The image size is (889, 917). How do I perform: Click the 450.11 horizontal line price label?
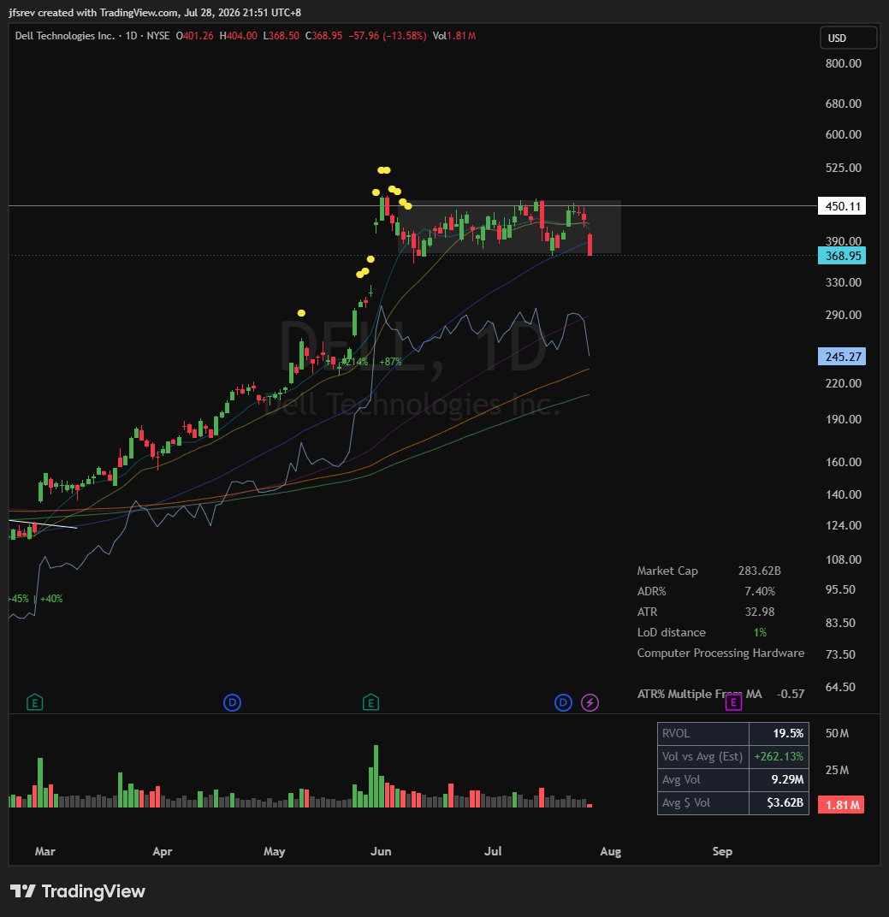(842, 206)
